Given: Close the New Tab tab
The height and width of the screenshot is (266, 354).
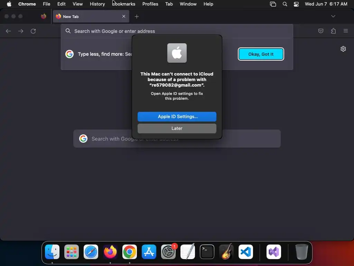Looking at the screenshot, I should click(124, 16).
